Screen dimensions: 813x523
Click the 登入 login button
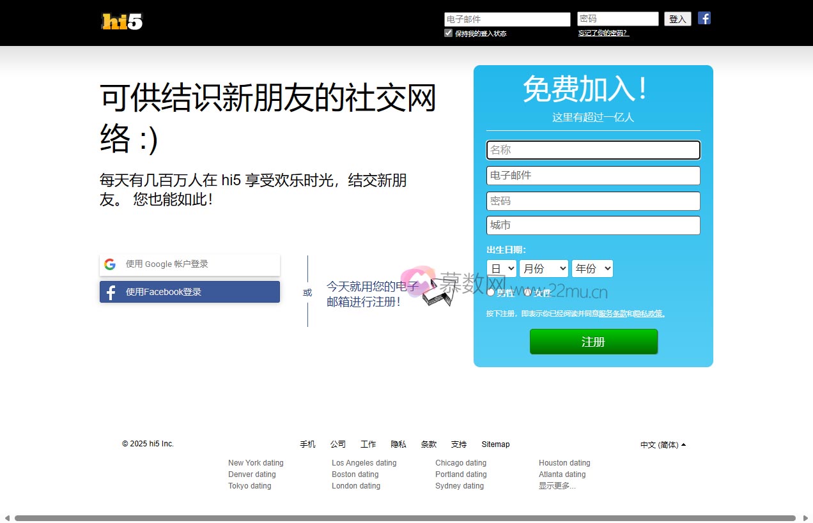pyautogui.click(x=677, y=19)
